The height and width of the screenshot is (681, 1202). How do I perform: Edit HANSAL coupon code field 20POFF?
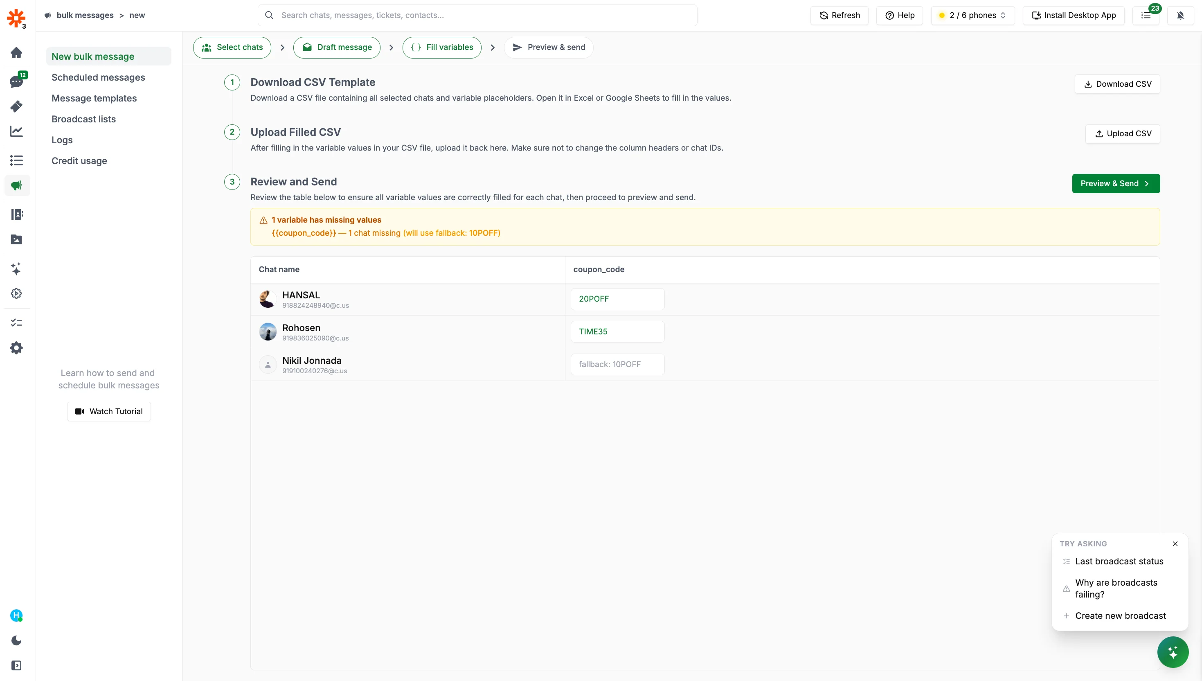coord(617,299)
